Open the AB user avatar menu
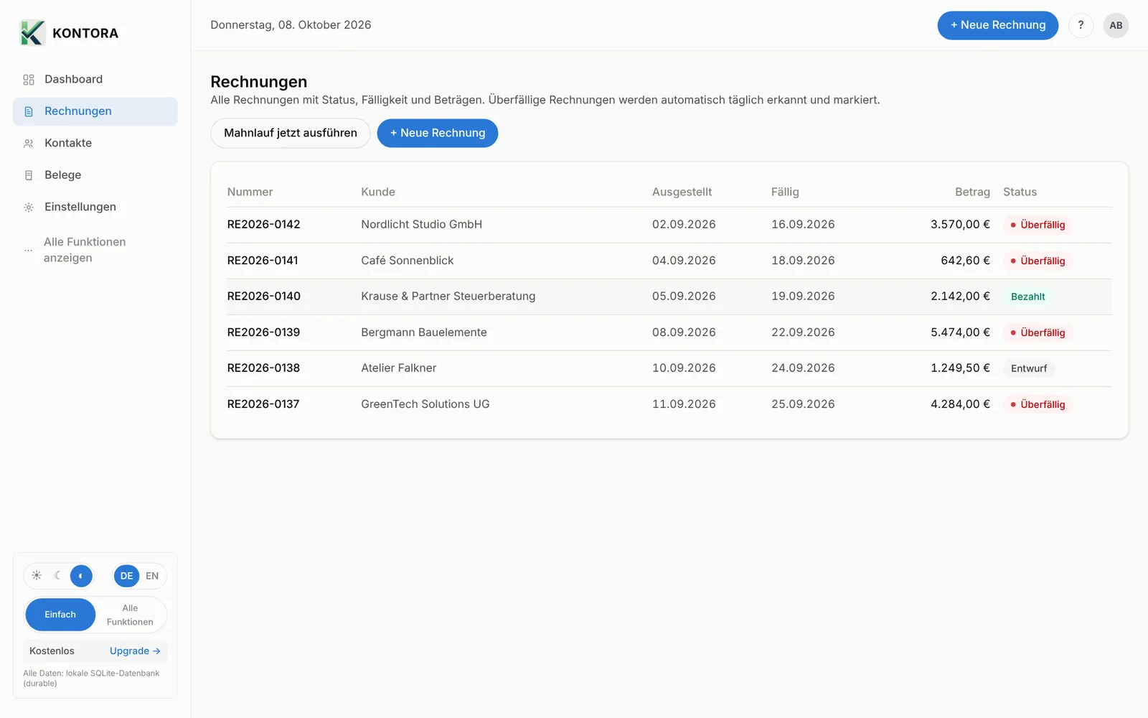Screen dimensions: 1148x718 tap(1116, 25)
